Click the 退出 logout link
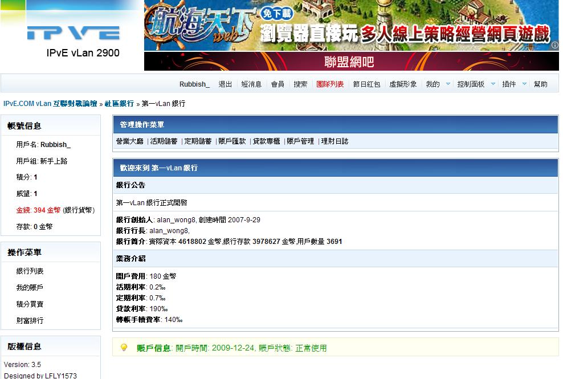Viewport: 563px width, 379px height. coord(226,84)
